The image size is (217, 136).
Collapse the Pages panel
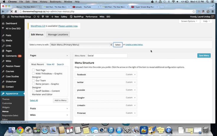(x=67, y=56)
